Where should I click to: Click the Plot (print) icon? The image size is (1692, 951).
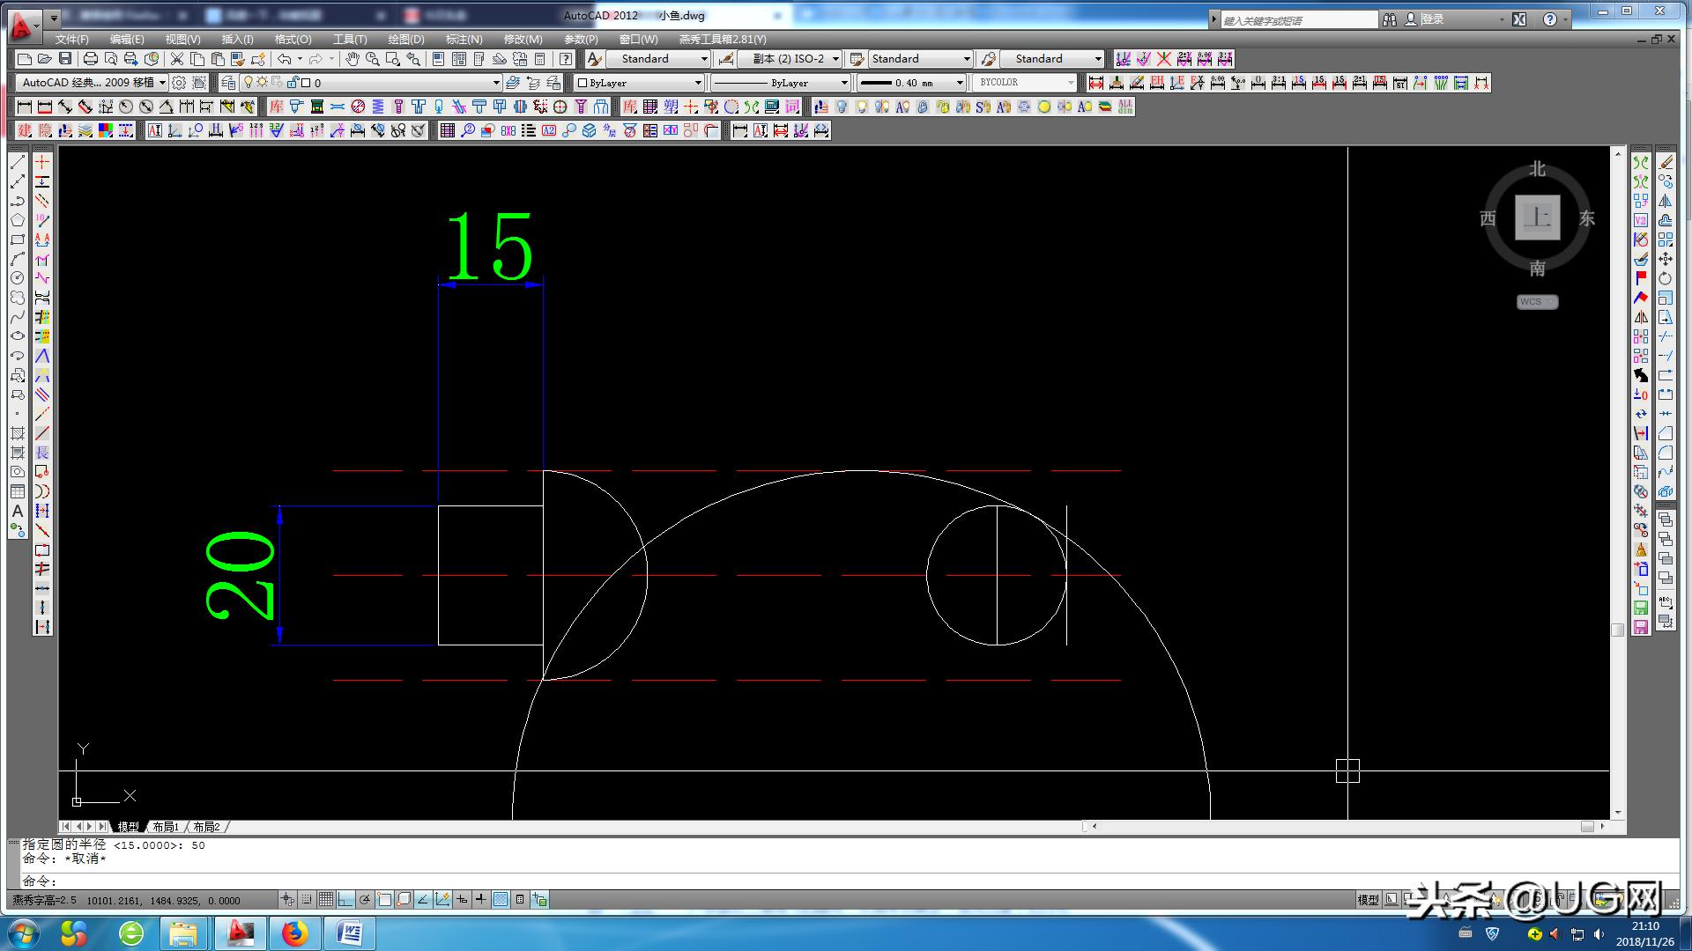pyautogui.click(x=90, y=59)
